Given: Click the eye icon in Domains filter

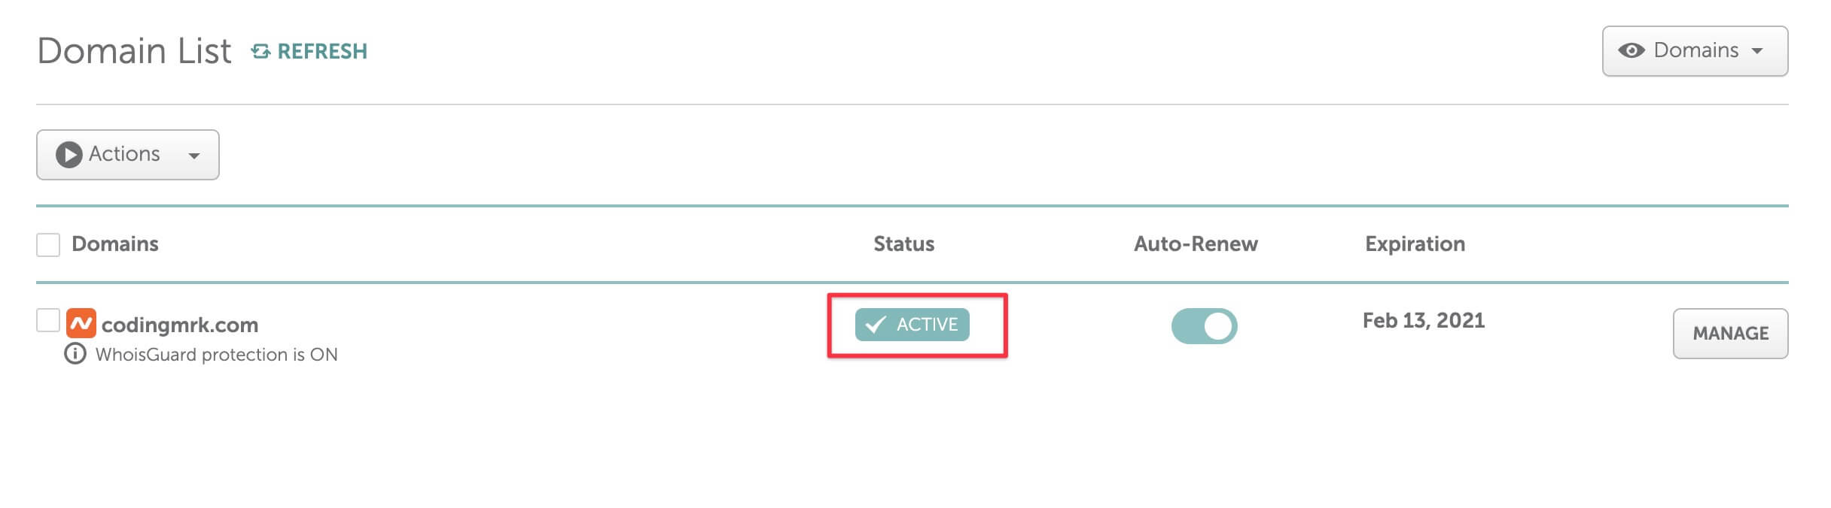Looking at the screenshot, I should [x=1631, y=50].
